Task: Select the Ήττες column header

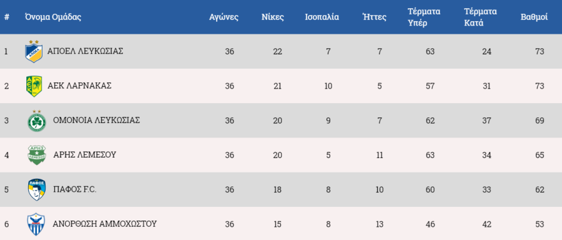Action: 375,17
